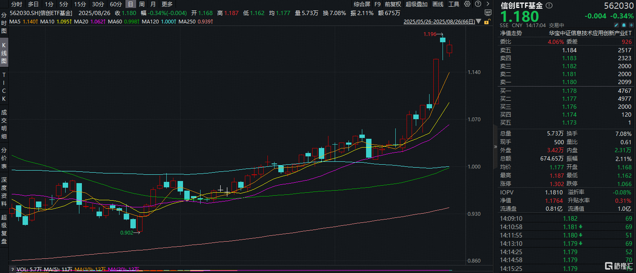This screenshot has width=636, height=273.
Task: Click the 卖五 price 1.184 row
Action: click(566, 51)
